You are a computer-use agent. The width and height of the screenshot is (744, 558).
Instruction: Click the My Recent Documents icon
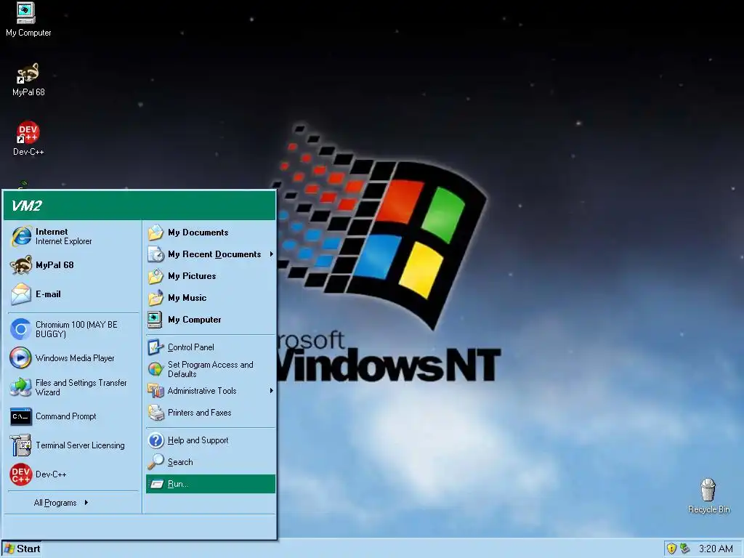coord(155,254)
